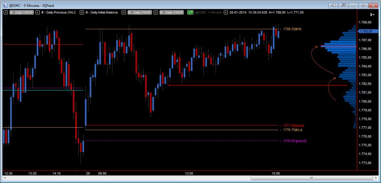Click the 1776.75|ibLo| level label

click(293, 130)
